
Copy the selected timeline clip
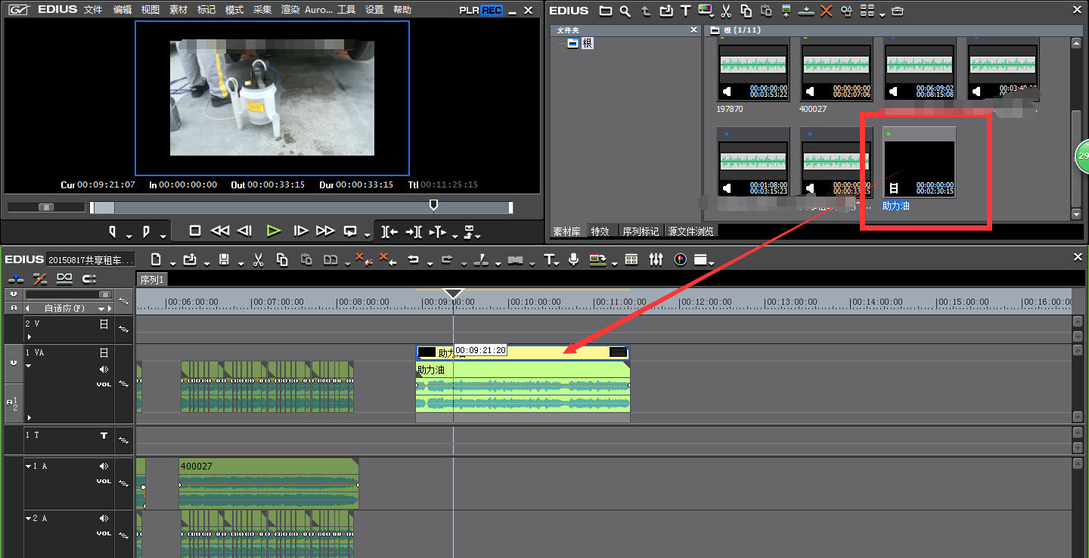coord(282,259)
